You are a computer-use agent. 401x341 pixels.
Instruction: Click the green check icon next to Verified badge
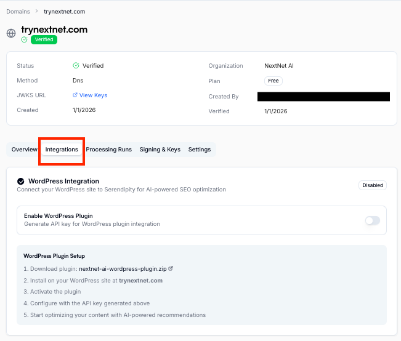click(x=24, y=39)
